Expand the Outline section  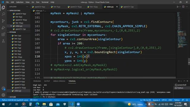12,97
